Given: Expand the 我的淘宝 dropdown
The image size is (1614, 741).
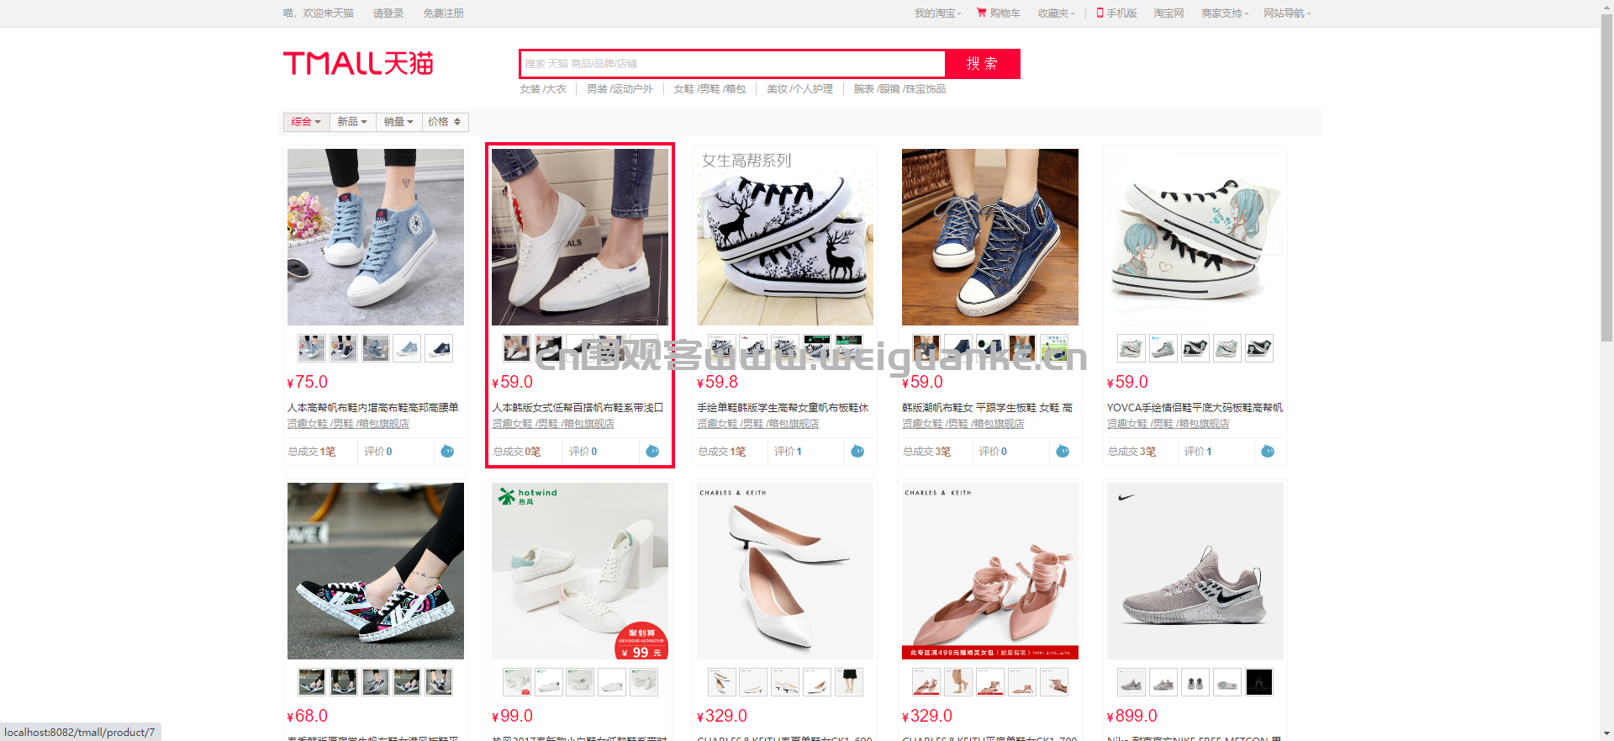Looking at the screenshot, I should tap(937, 13).
